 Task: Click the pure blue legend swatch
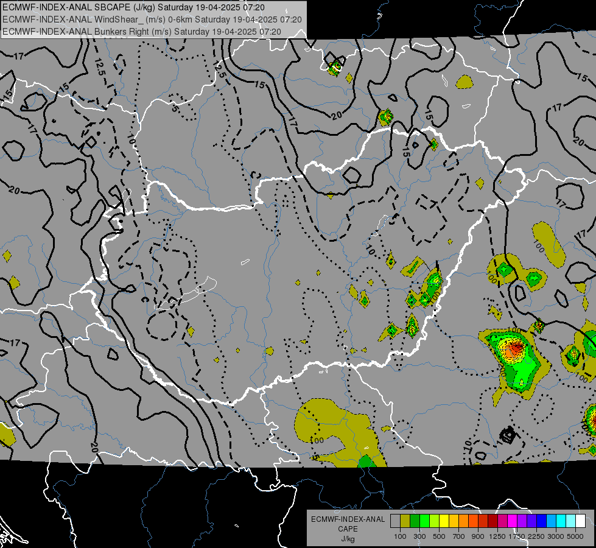[x=542, y=521]
